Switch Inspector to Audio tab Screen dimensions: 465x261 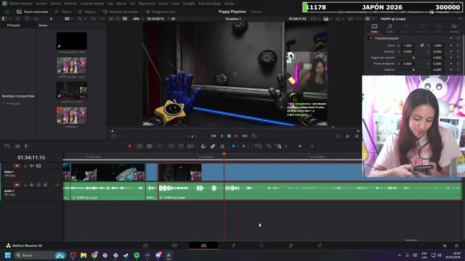(x=389, y=29)
